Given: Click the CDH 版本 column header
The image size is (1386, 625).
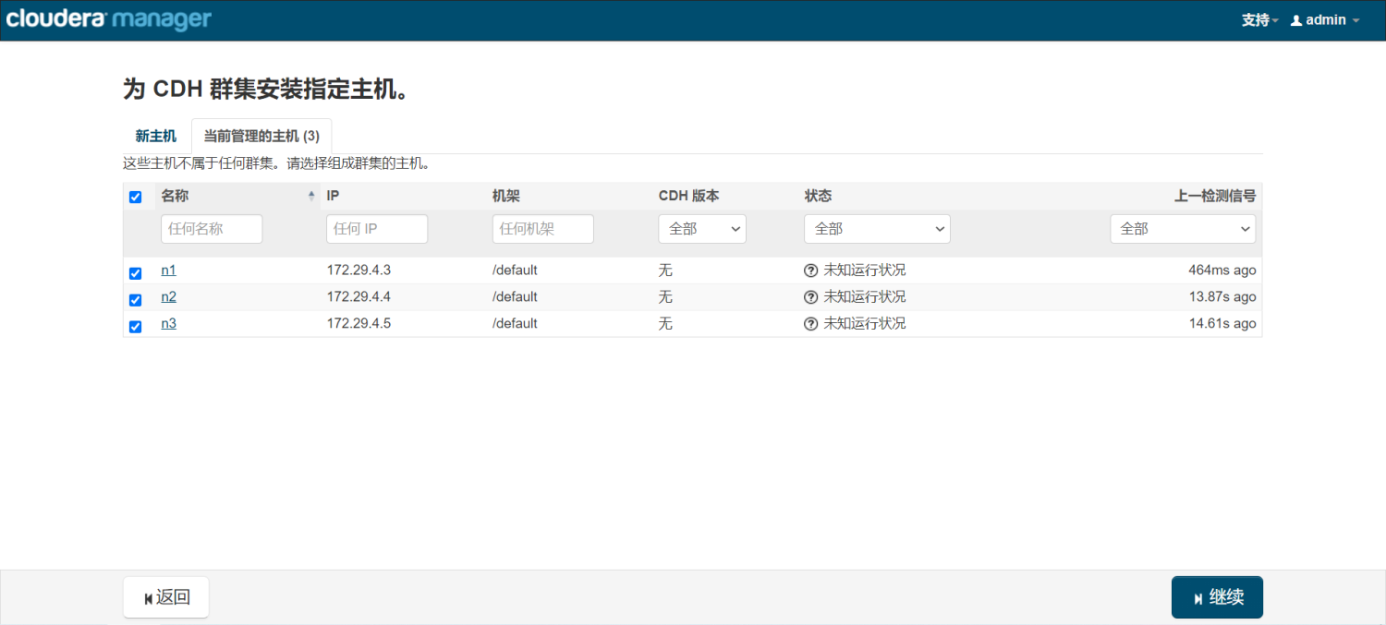Looking at the screenshot, I should pos(688,196).
